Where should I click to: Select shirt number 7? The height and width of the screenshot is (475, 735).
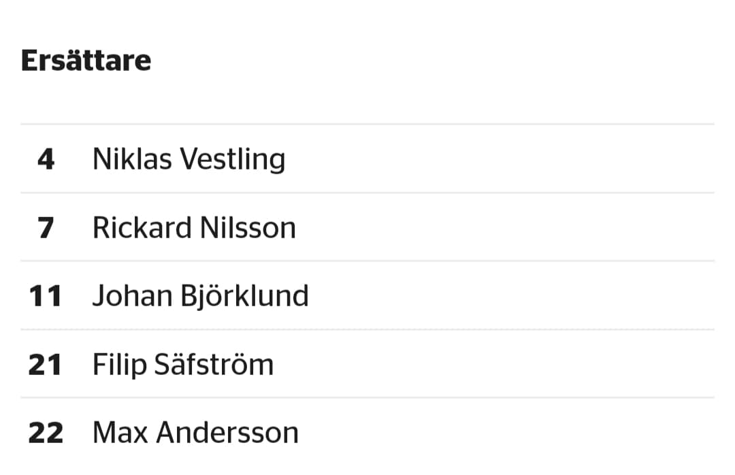click(x=46, y=228)
